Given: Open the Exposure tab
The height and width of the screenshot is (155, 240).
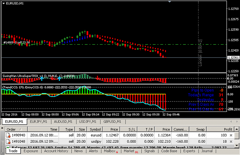Looking at the screenshot, I should click(x=31, y=151).
